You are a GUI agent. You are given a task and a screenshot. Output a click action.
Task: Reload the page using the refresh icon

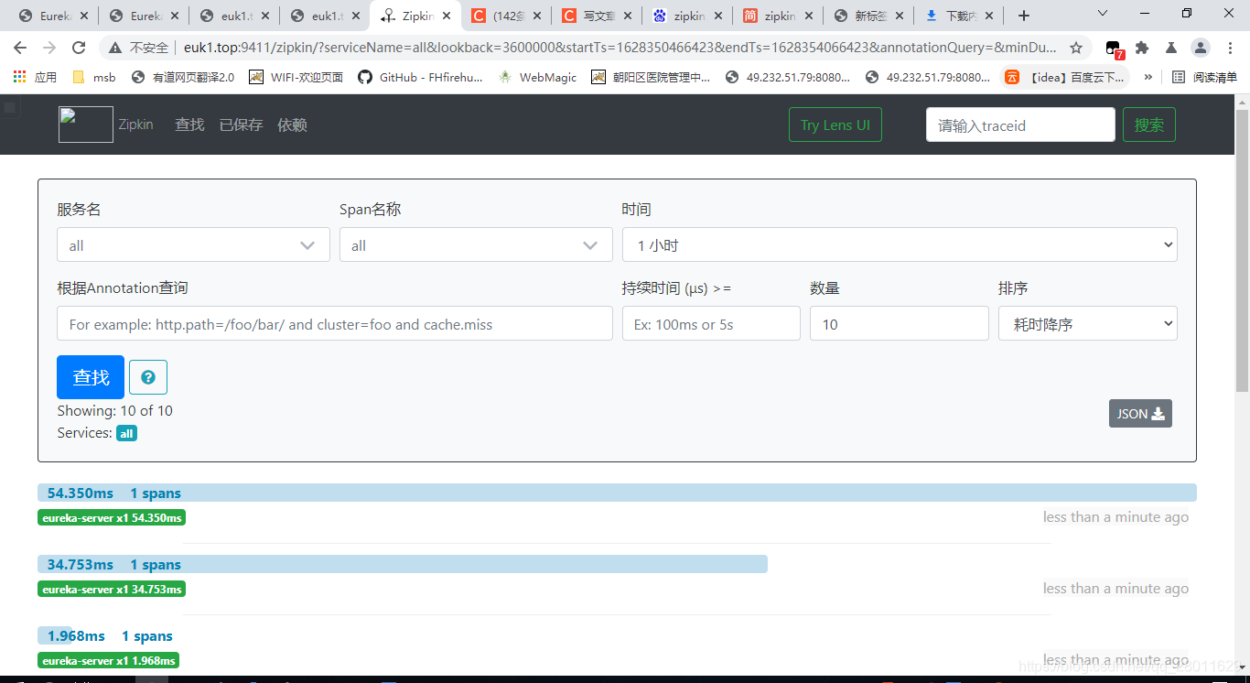pos(79,48)
